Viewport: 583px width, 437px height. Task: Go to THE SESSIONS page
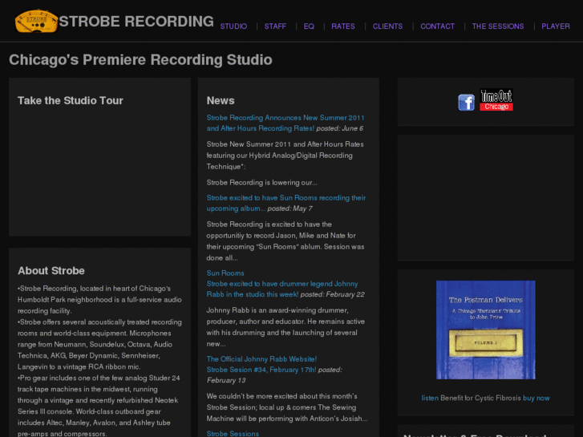pyautogui.click(x=498, y=26)
